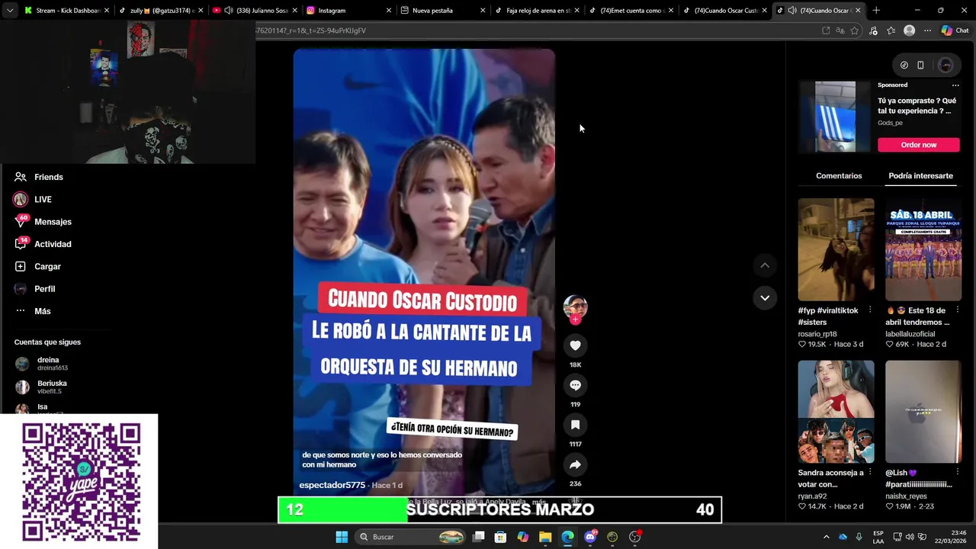Viewport: 976px width, 549px height.
Task: Open sponsored ad three-dots options
Action: tap(955, 85)
